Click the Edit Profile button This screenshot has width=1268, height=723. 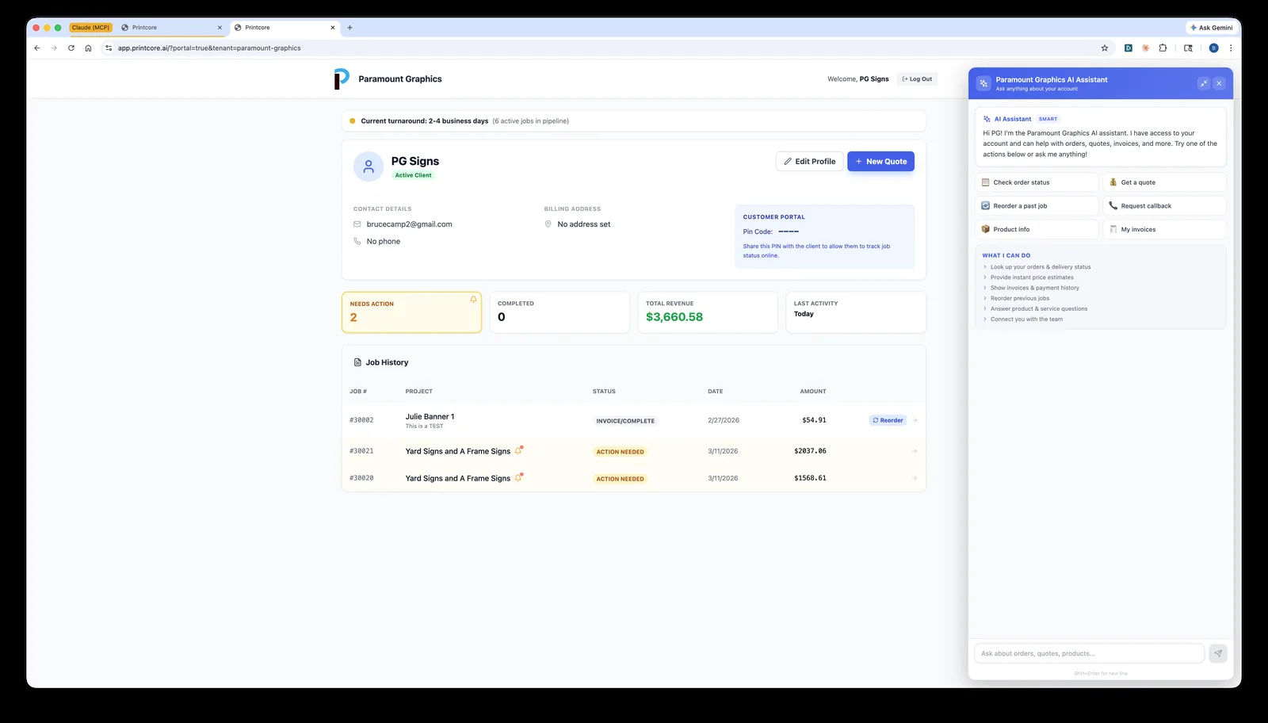coord(809,162)
